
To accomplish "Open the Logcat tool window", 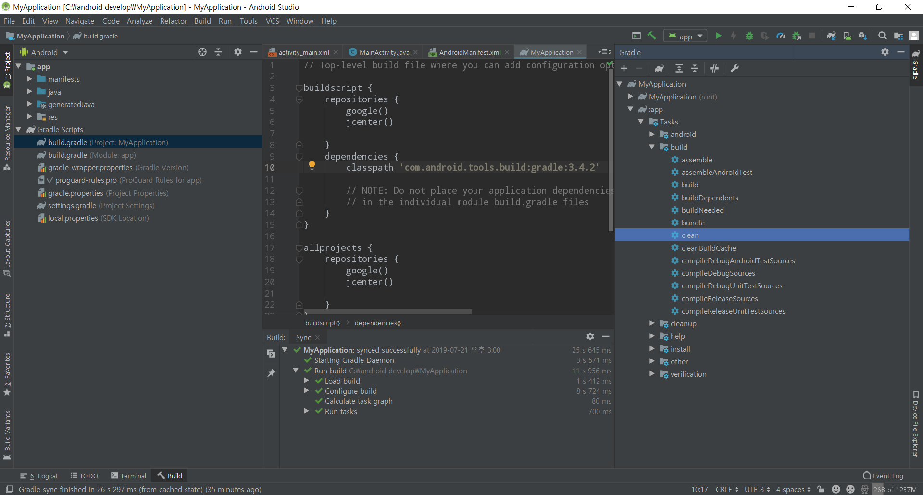I will 39,476.
